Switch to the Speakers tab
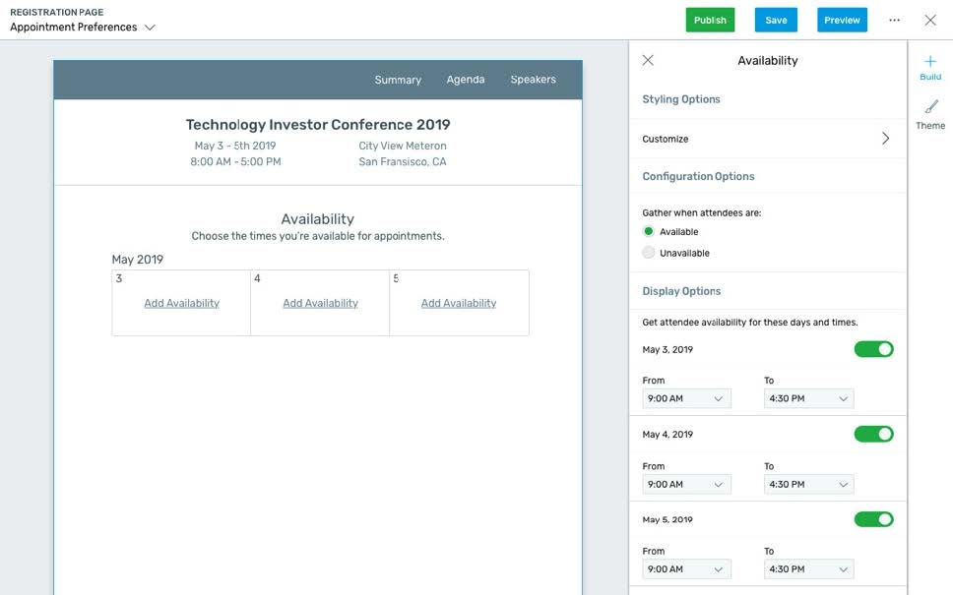Image resolution: width=953 pixels, height=595 pixels. (533, 80)
